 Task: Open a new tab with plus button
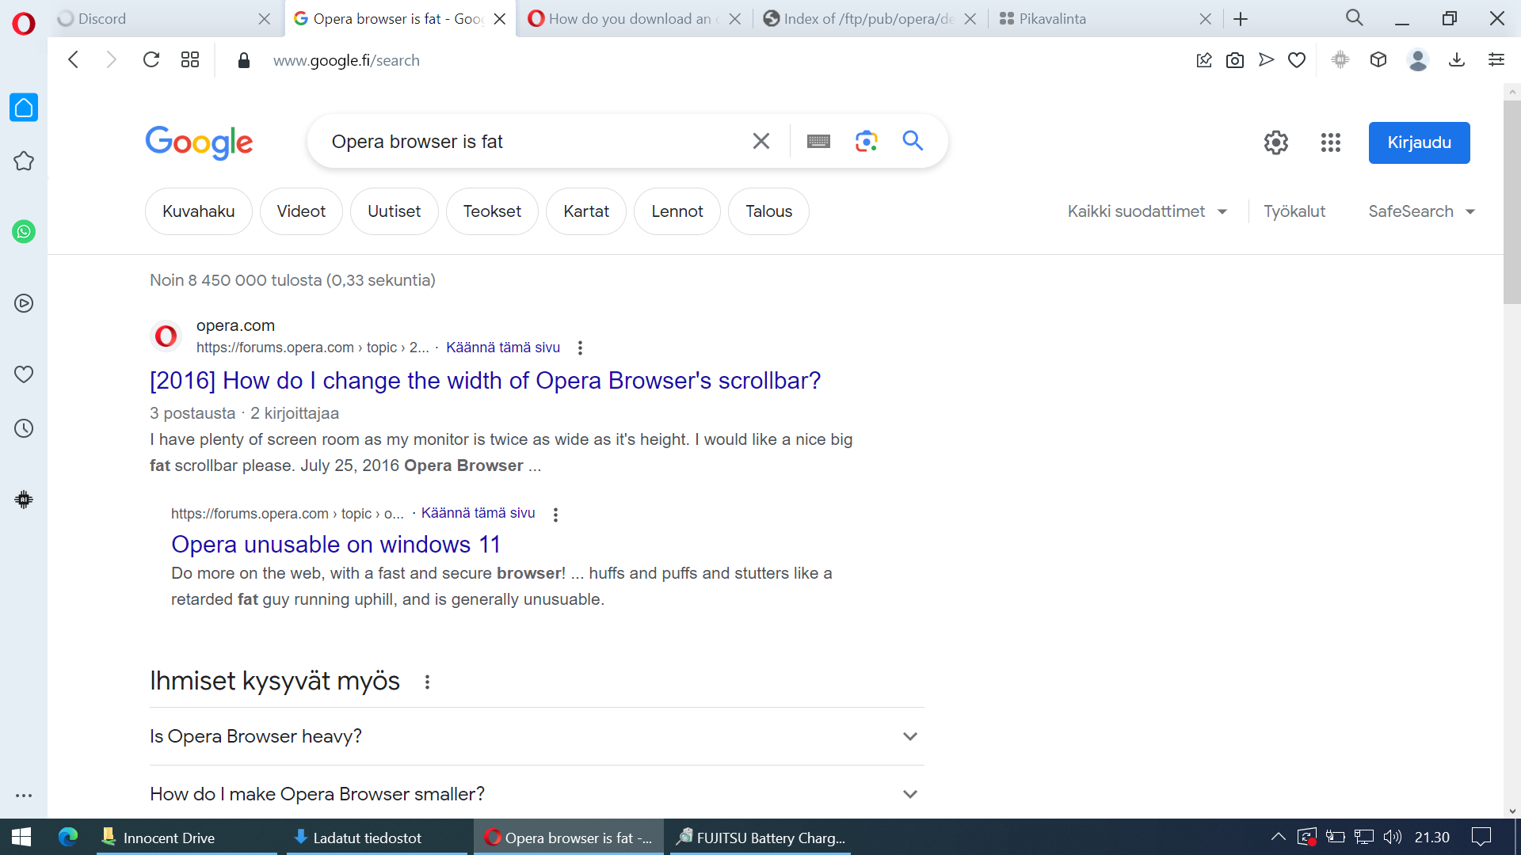coord(1241,19)
